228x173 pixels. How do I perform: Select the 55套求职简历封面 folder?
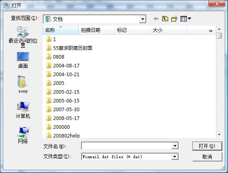click(x=69, y=48)
